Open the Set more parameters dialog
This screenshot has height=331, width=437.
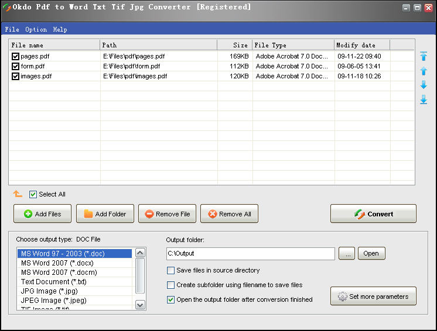point(373,296)
